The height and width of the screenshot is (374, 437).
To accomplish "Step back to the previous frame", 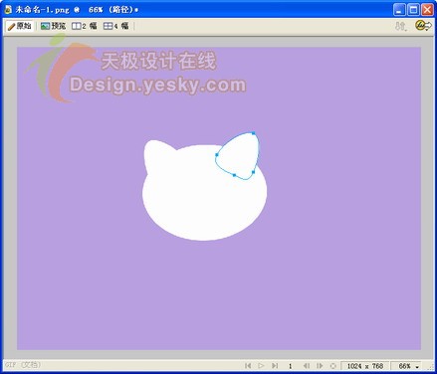I will (307, 366).
